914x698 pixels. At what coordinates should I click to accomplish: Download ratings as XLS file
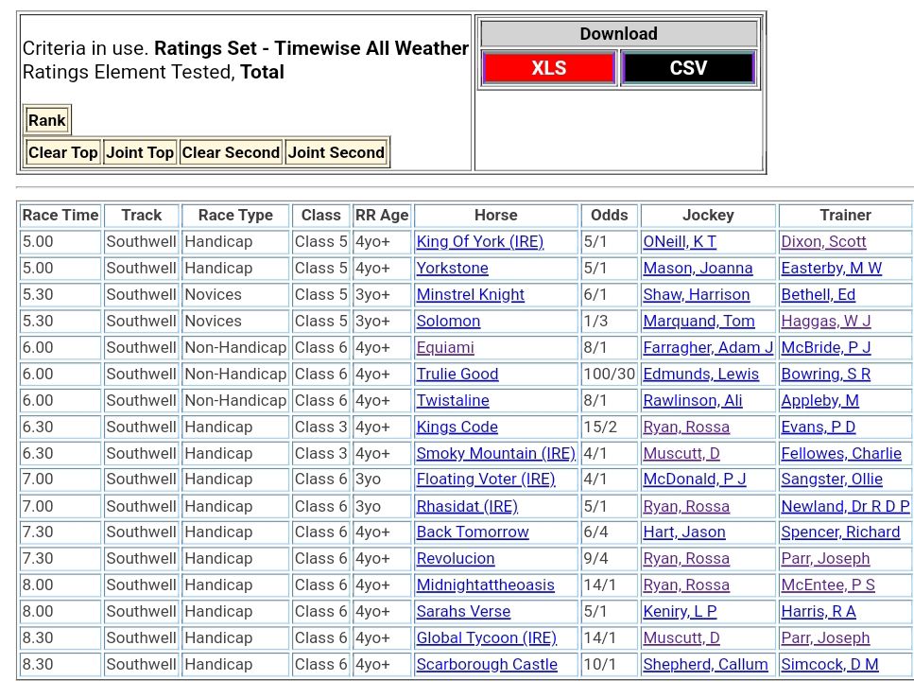[x=548, y=68]
